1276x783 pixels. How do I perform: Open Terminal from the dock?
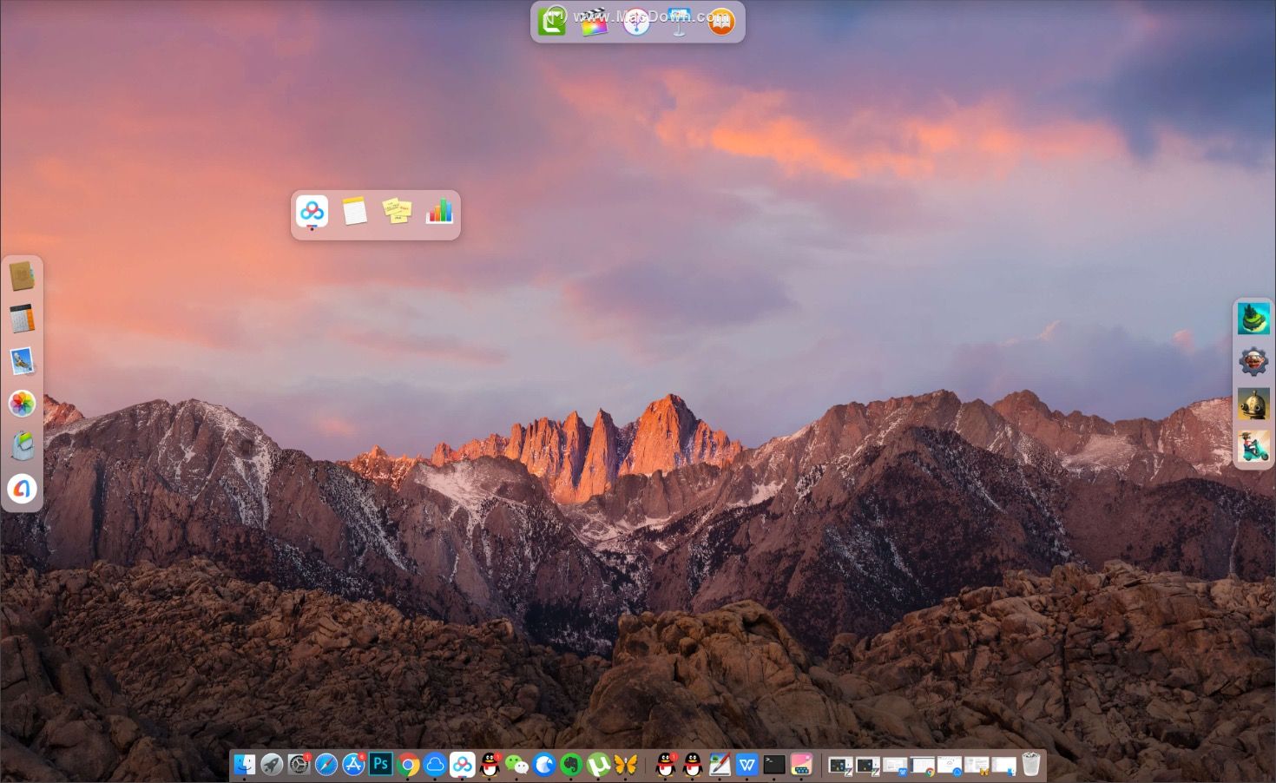(774, 764)
